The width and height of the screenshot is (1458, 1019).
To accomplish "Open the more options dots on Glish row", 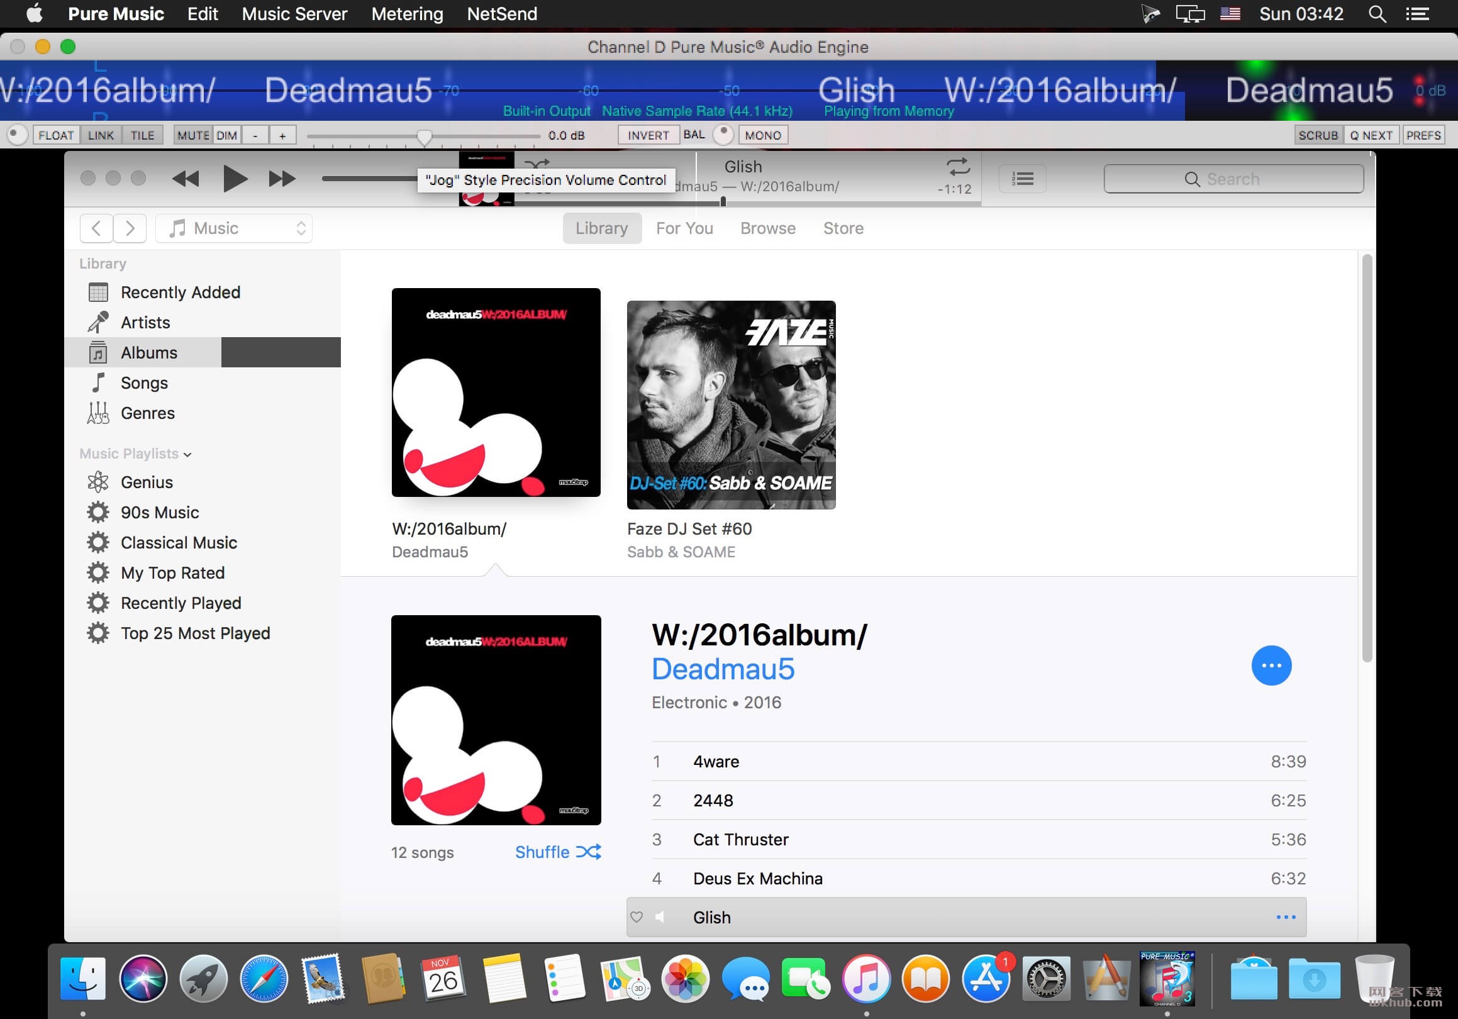I will click(x=1286, y=916).
